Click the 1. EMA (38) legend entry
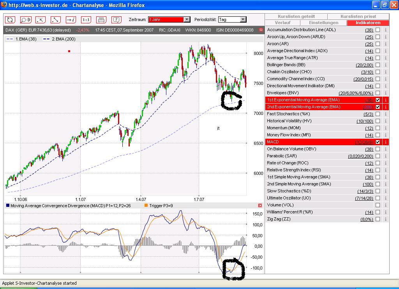 pos(22,39)
